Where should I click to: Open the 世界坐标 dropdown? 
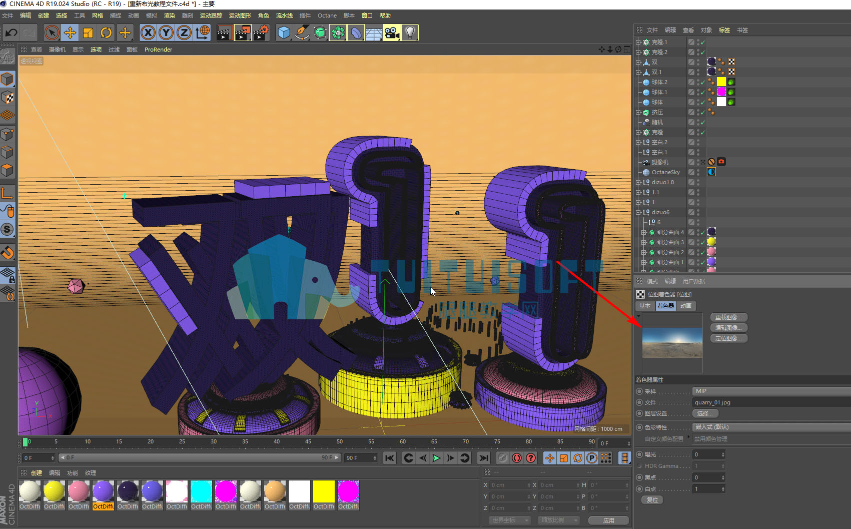[509, 520]
